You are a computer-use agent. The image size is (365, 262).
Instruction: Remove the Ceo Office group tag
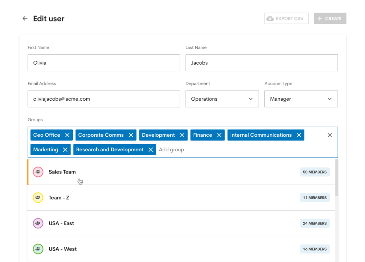(67, 135)
